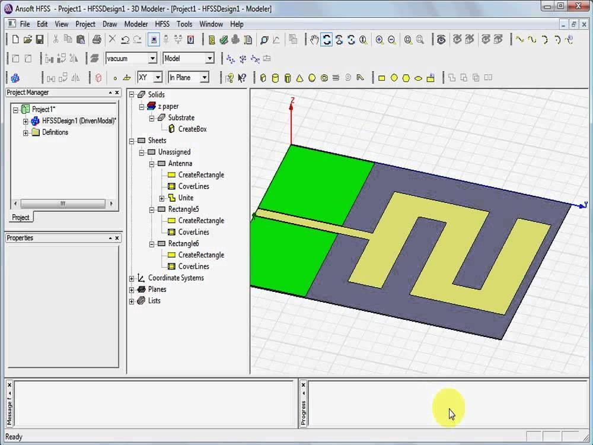Open the XY drawing plane dropdown
This screenshot has height=445, width=593.
click(158, 78)
